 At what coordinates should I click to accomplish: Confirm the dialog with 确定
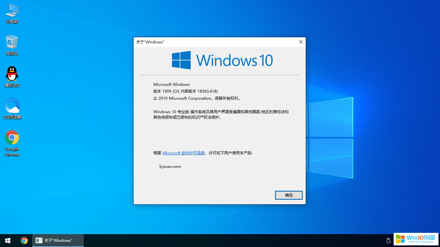289,195
